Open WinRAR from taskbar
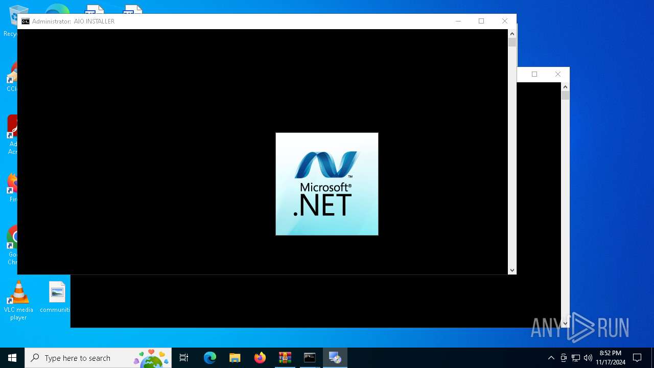The height and width of the screenshot is (368, 654). (x=285, y=358)
